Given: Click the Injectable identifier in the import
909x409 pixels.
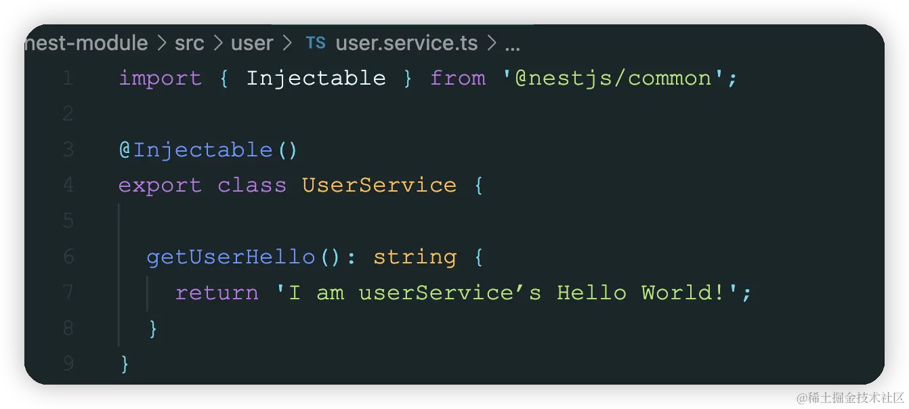Looking at the screenshot, I should [x=316, y=79].
